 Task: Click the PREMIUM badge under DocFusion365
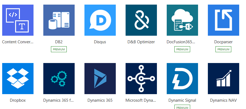[x=182, y=49]
